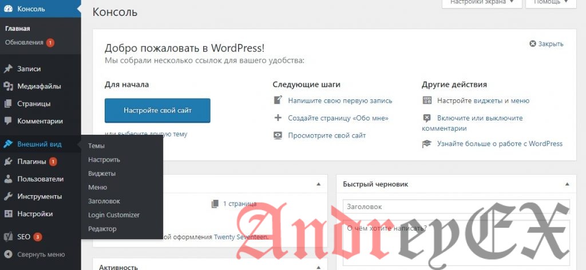Viewport: 586px width, 270px height.
Task: Click the plugin updates badge beside Плагины
Action: click(x=53, y=162)
